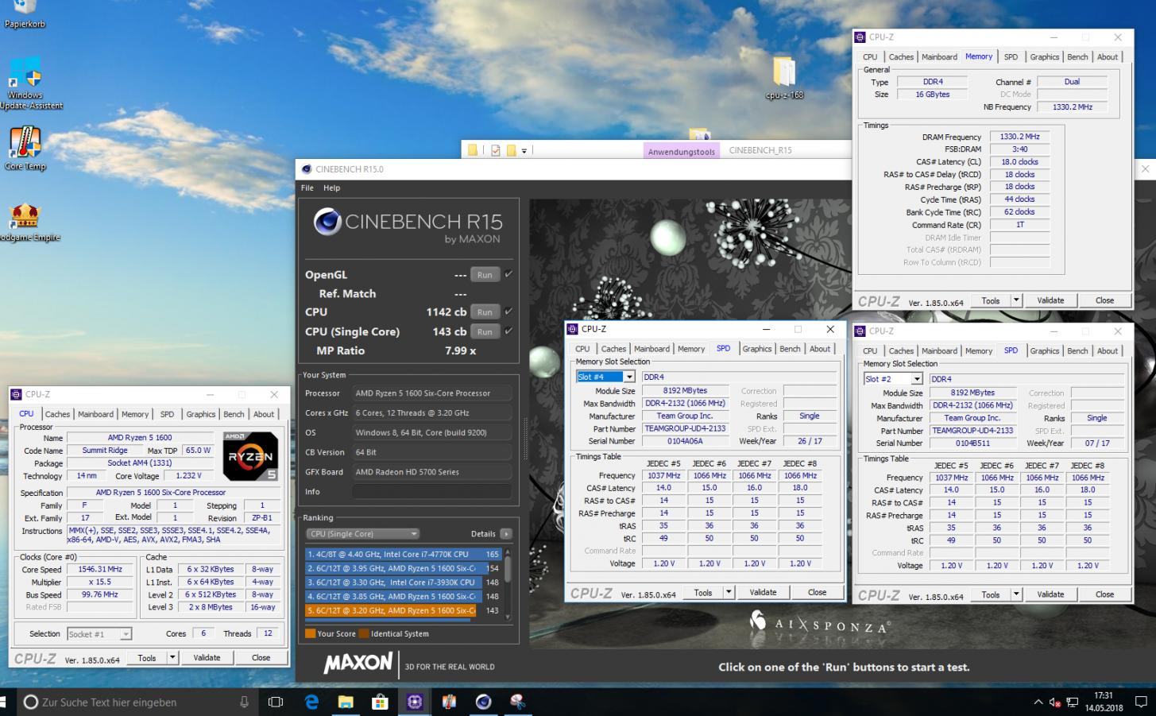Click Validate in the CPU-Z CPU window
This screenshot has width=1156, height=716.
click(x=207, y=658)
